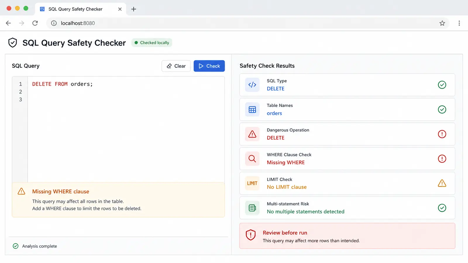Click the Table Names grid icon
Image resolution: width=468 pixels, height=263 pixels.
pyautogui.click(x=252, y=110)
